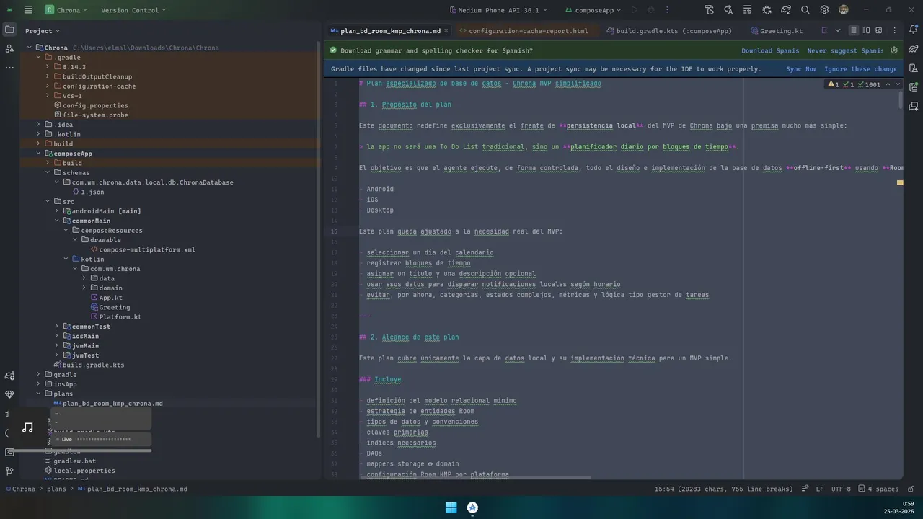Switch to editor-only view mode
923x519 pixels.
tap(854, 31)
